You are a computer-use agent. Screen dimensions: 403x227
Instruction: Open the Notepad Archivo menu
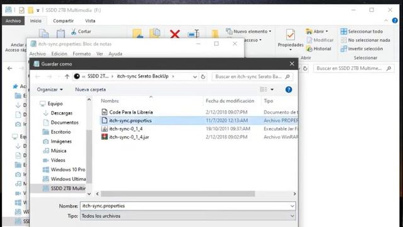click(38, 54)
